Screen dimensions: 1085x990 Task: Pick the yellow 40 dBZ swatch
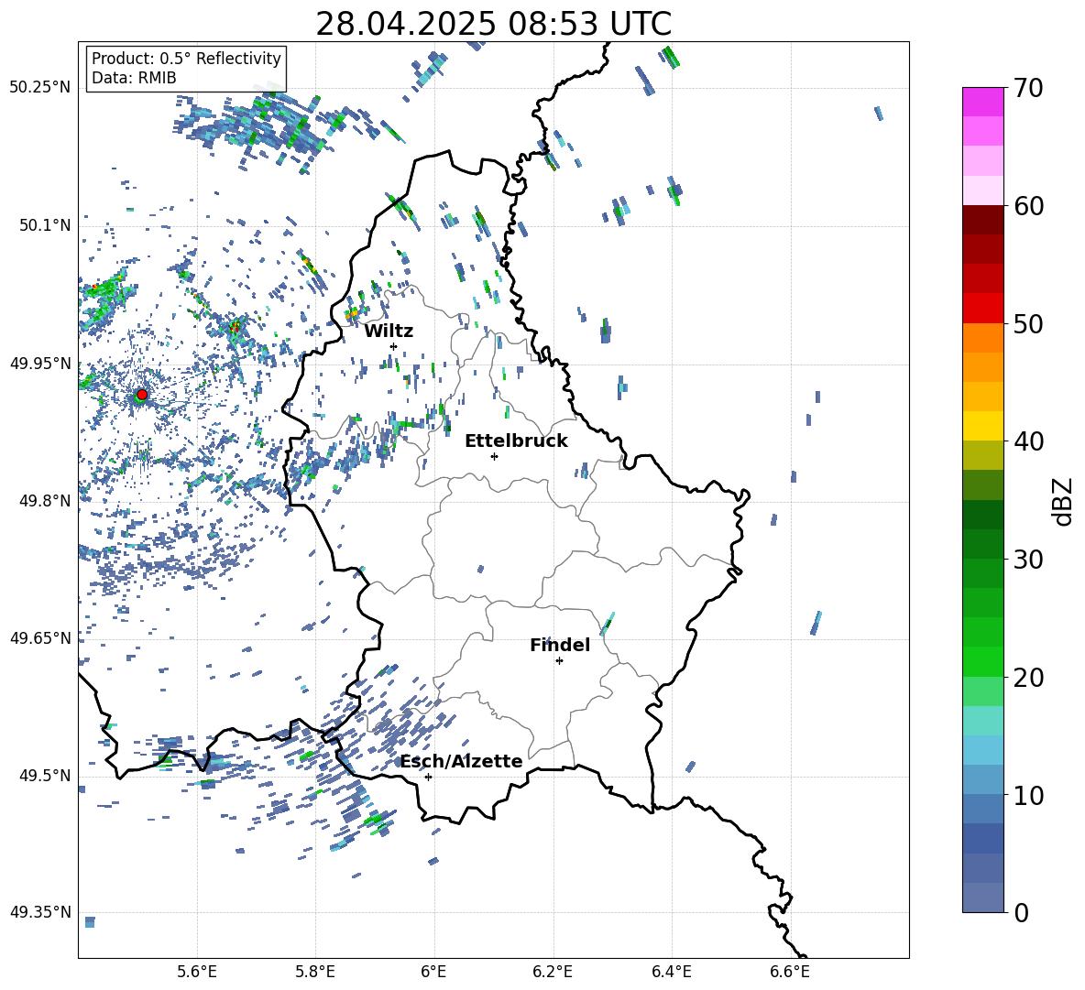click(x=983, y=426)
